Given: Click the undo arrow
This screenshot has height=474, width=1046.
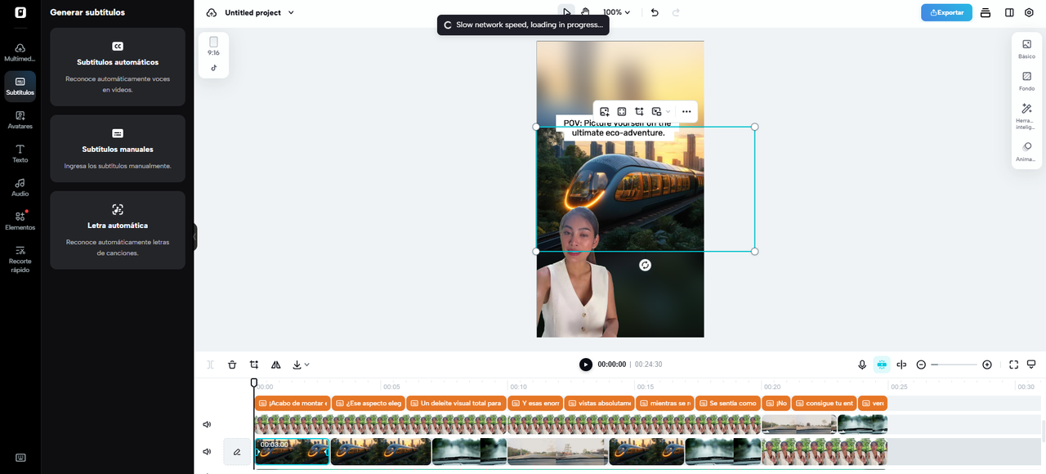Looking at the screenshot, I should [655, 12].
